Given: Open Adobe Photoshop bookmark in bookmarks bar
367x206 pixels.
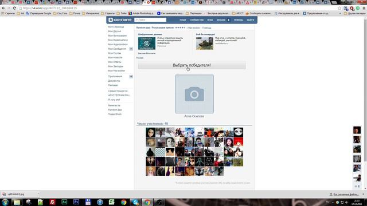Looking at the screenshot, I should click(142, 13).
